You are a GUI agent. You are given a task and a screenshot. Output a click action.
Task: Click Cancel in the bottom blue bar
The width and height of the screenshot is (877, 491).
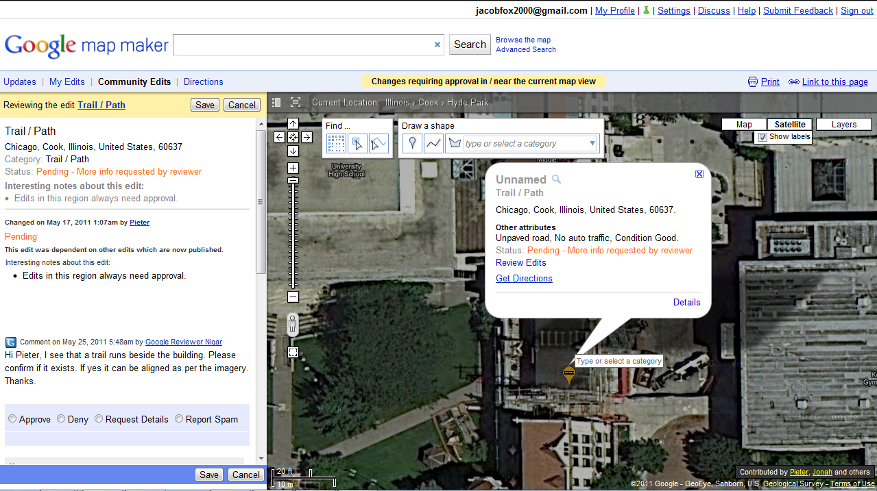click(x=246, y=475)
